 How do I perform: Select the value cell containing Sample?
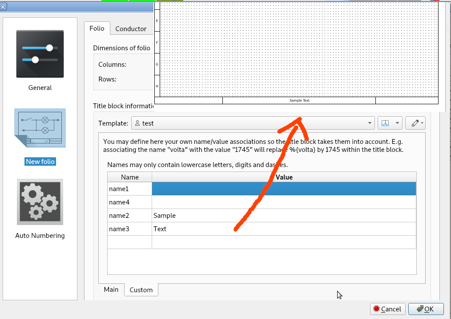284,216
